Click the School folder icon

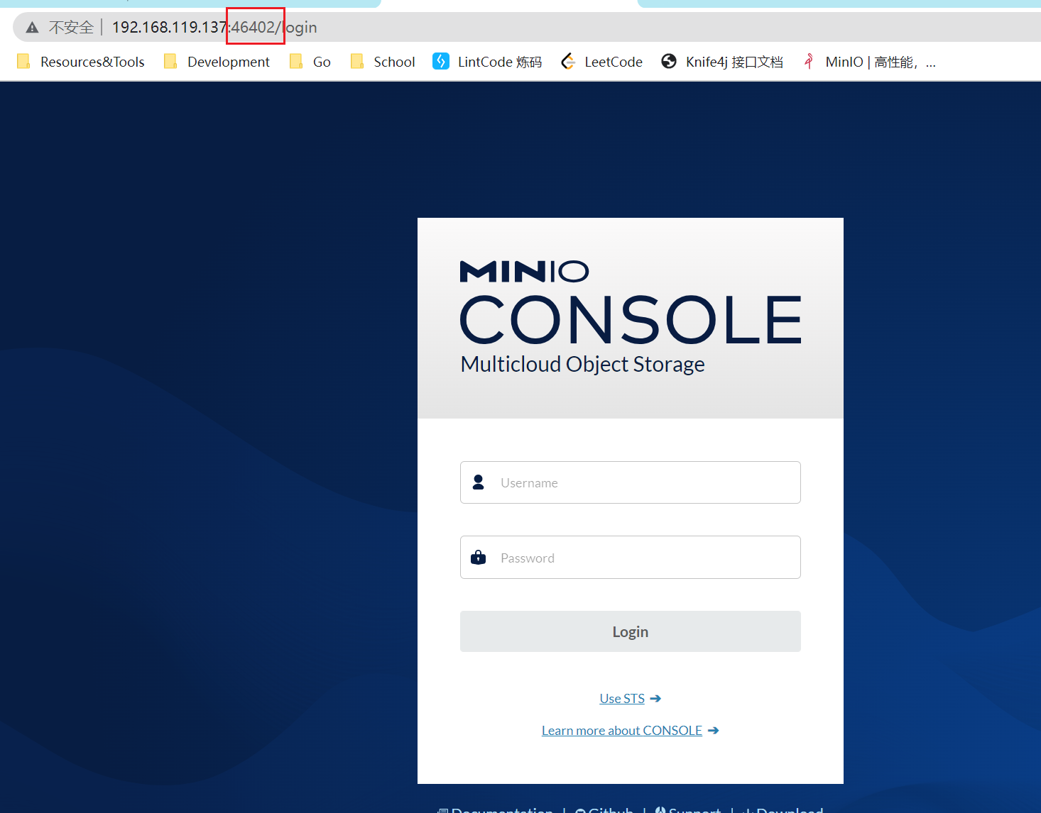click(357, 61)
